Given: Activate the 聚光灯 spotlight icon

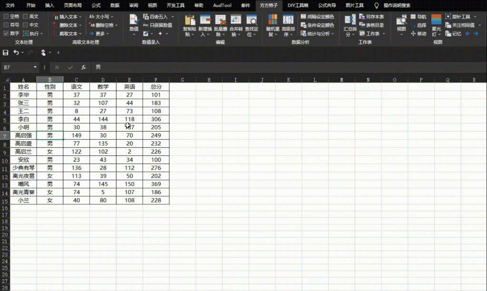Looking at the screenshot, I should tap(436, 20).
